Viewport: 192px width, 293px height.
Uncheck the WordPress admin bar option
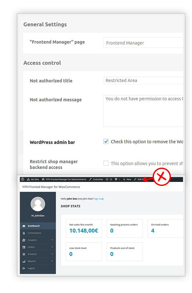coord(106,141)
